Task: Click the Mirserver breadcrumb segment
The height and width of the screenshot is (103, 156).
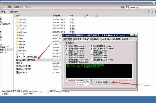Action: 29,7
